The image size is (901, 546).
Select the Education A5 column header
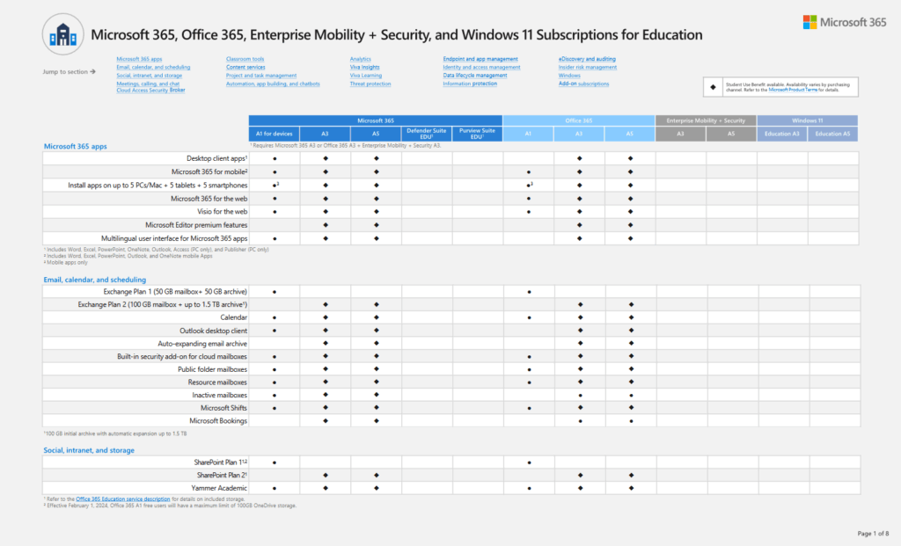pyautogui.click(x=832, y=134)
